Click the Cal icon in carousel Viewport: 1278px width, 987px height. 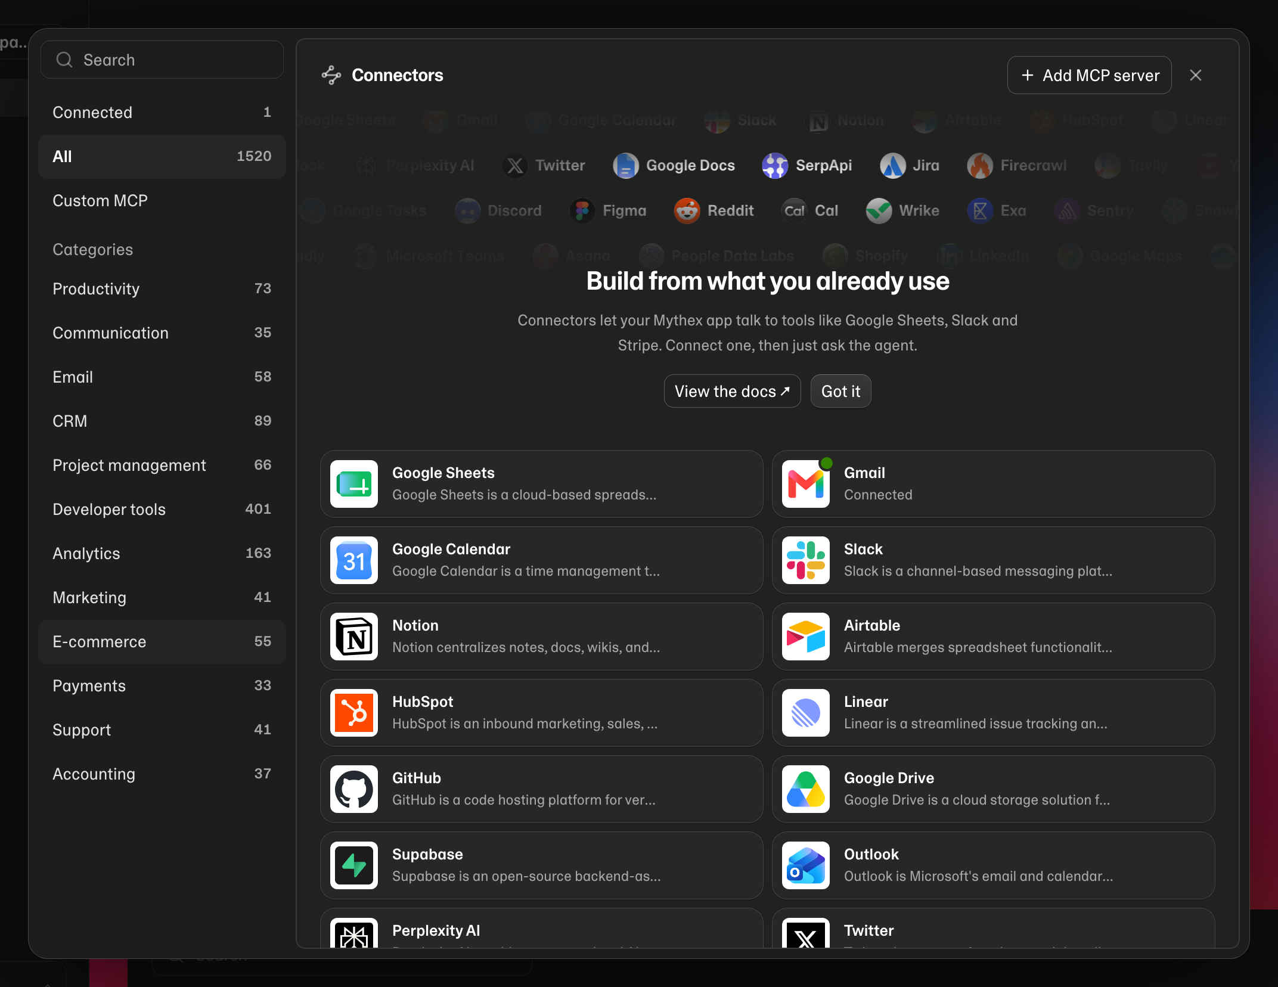point(794,211)
